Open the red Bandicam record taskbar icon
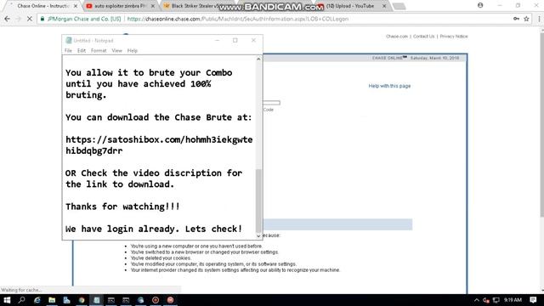 [x=156, y=300]
